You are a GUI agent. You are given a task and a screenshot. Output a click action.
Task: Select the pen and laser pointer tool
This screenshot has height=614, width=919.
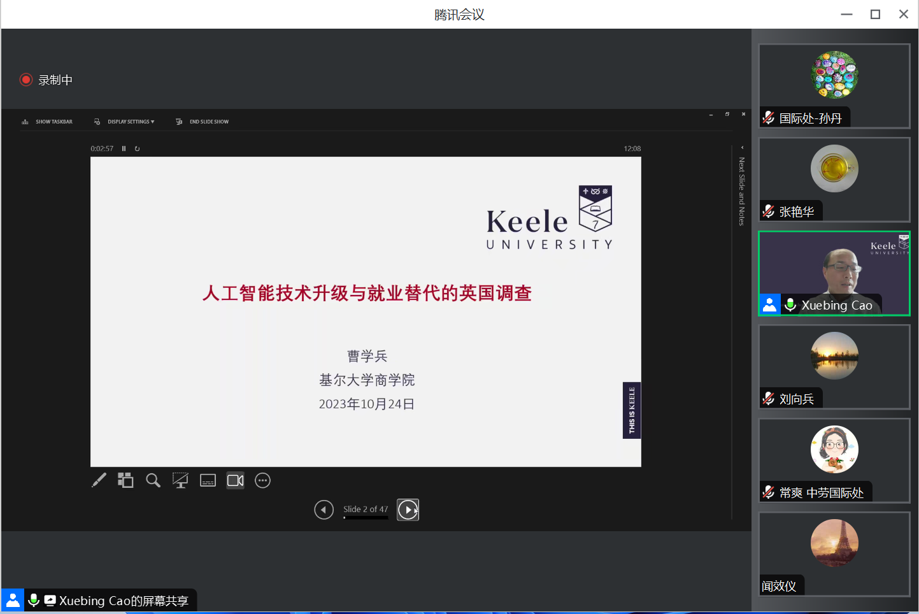pos(99,480)
